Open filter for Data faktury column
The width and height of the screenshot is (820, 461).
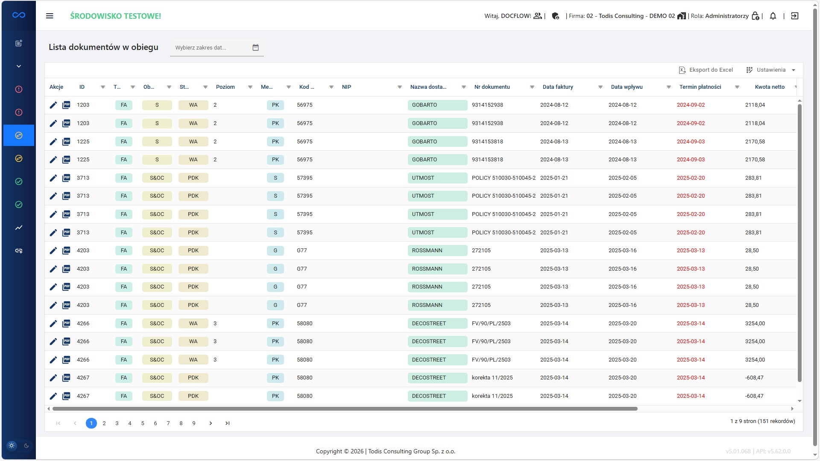point(600,87)
